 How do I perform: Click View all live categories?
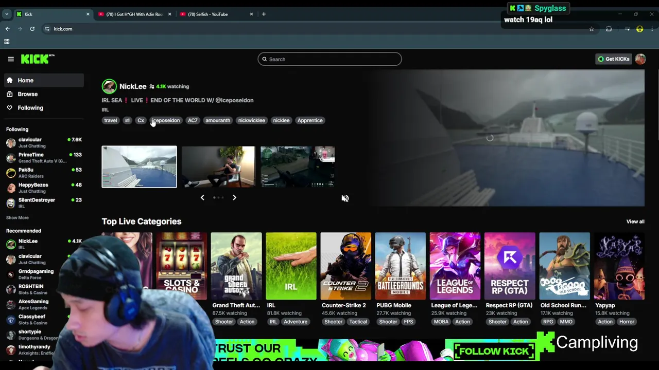[x=635, y=221]
